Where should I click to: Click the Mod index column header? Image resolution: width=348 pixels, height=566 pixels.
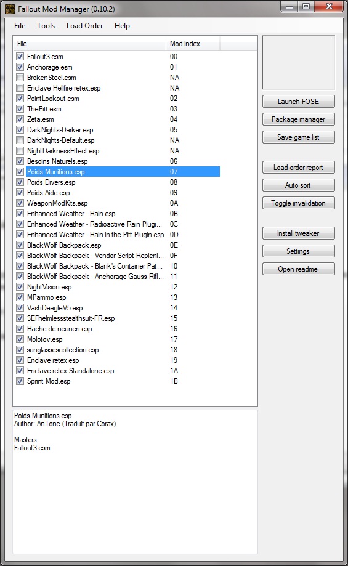[193, 44]
